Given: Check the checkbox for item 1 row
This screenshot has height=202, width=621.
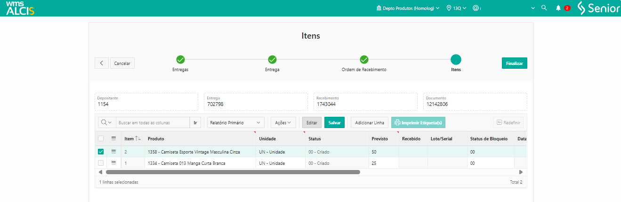Looking at the screenshot, I should coord(101,163).
